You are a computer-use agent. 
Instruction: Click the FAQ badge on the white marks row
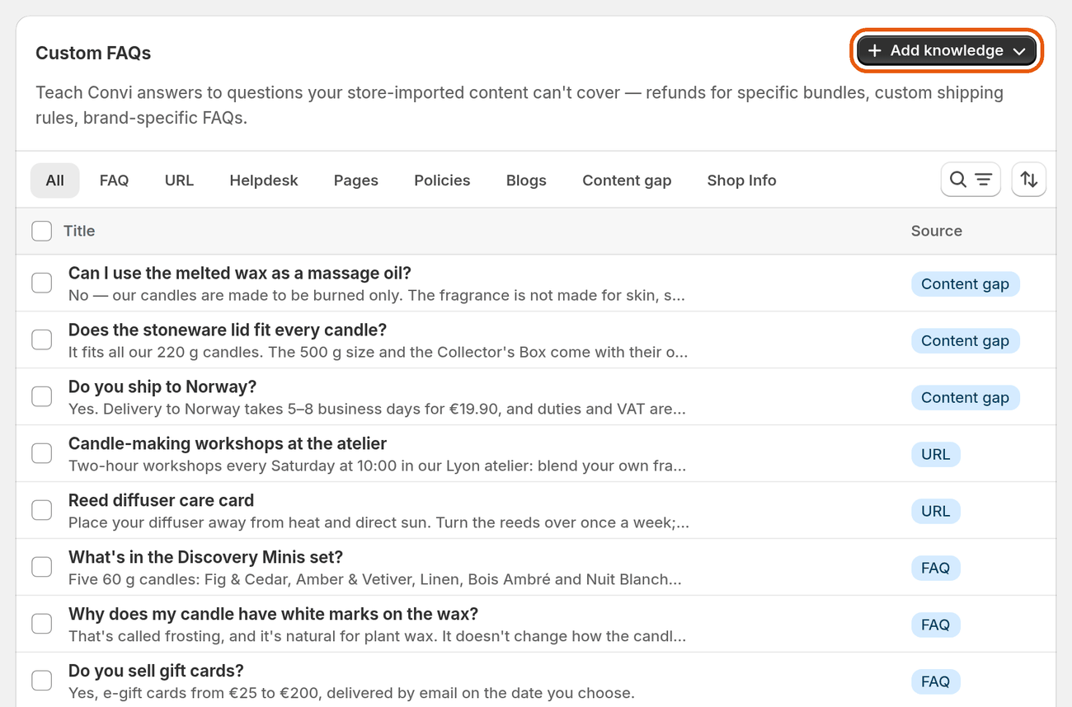(x=935, y=625)
